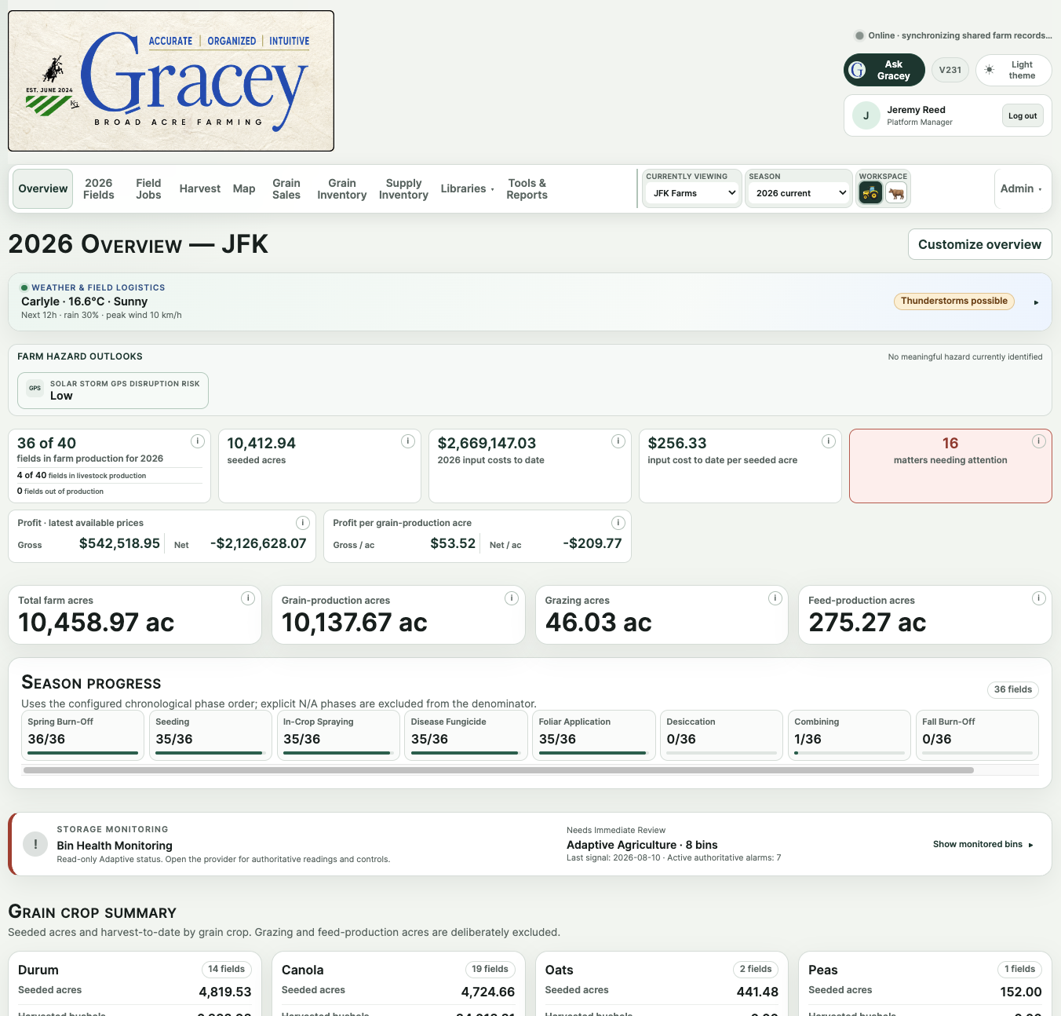Switch to the livestock cow workspace
1061x1016 pixels.
click(x=896, y=193)
